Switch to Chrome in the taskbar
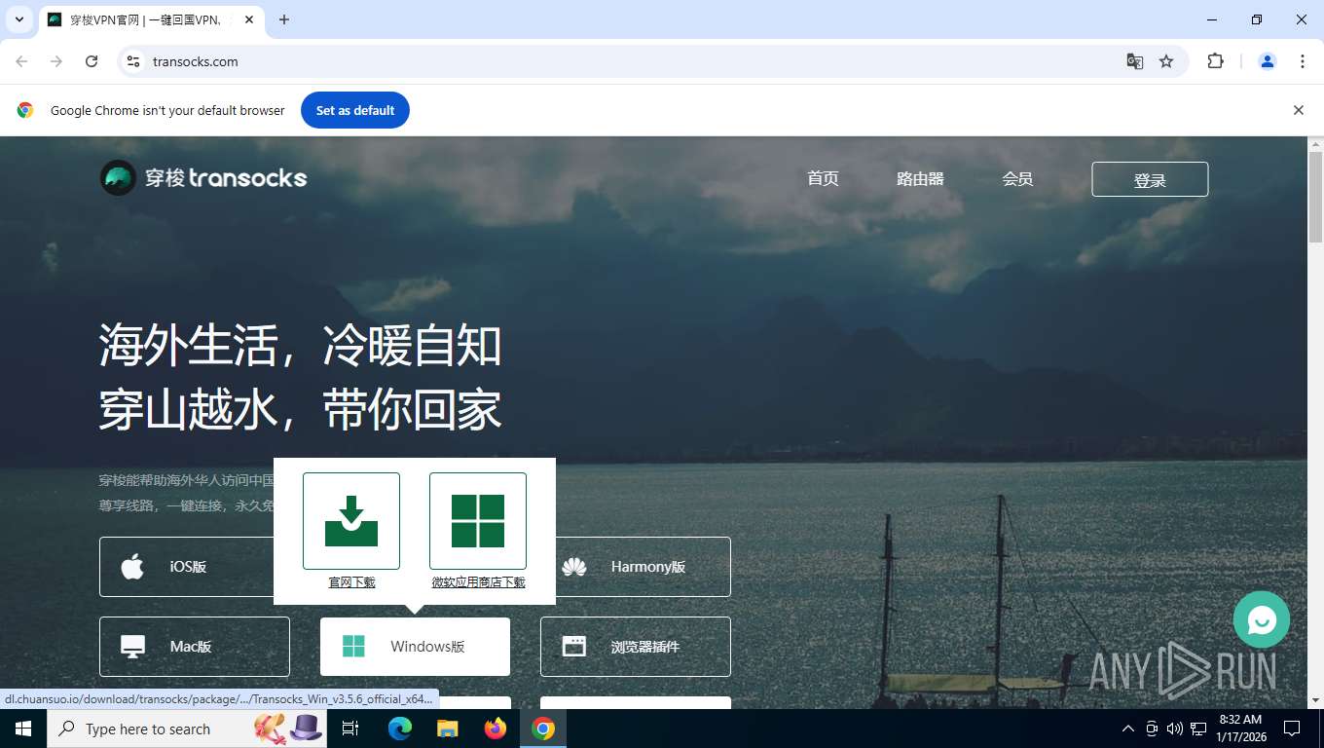 [543, 729]
